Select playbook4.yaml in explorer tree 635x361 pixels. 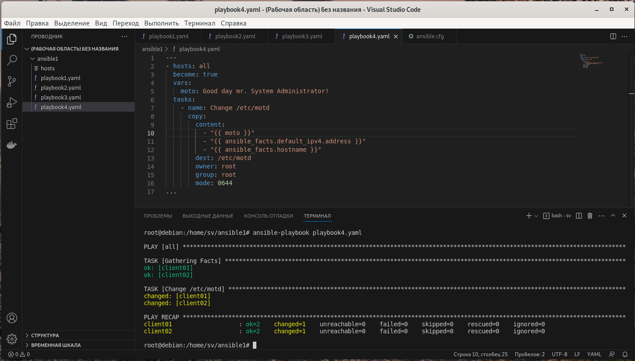coord(79,107)
